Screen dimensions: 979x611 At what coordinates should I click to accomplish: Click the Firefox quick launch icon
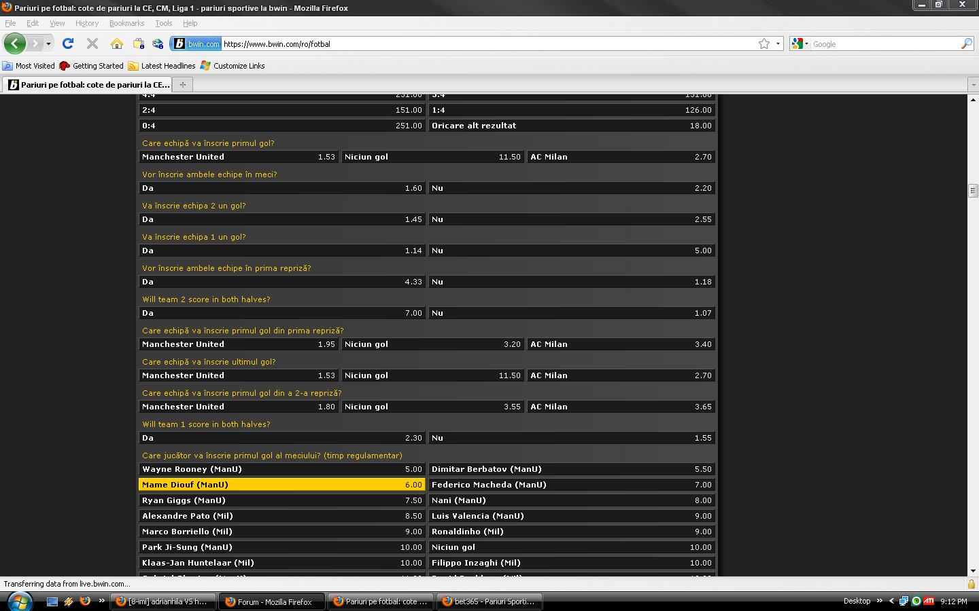[85, 601]
